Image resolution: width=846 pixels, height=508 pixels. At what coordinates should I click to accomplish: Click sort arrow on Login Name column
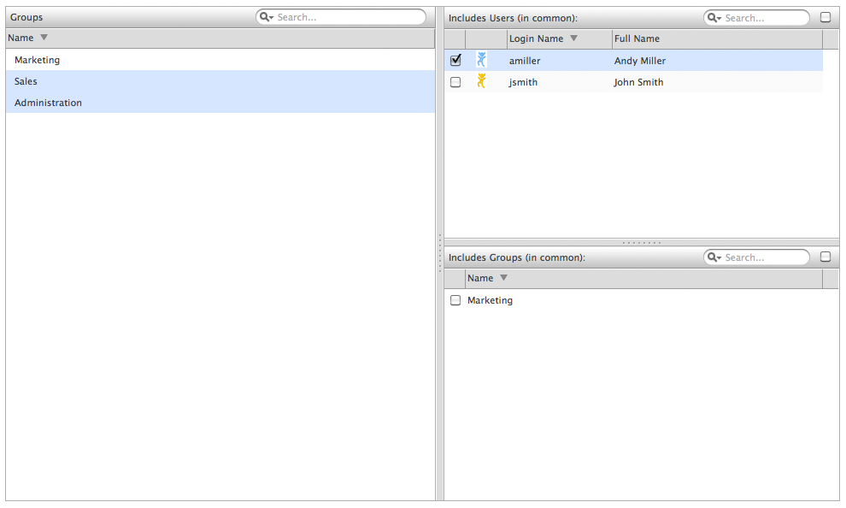(x=573, y=38)
